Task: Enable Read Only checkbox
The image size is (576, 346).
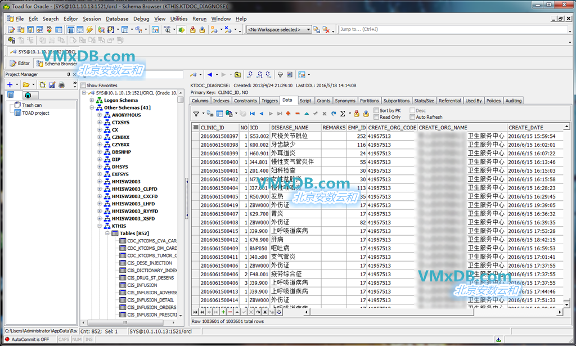Action: pos(376,117)
